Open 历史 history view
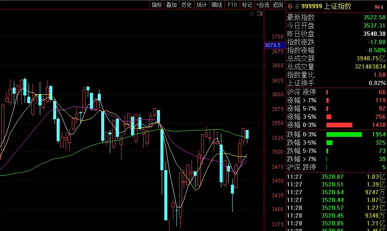 click(x=186, y=5)
